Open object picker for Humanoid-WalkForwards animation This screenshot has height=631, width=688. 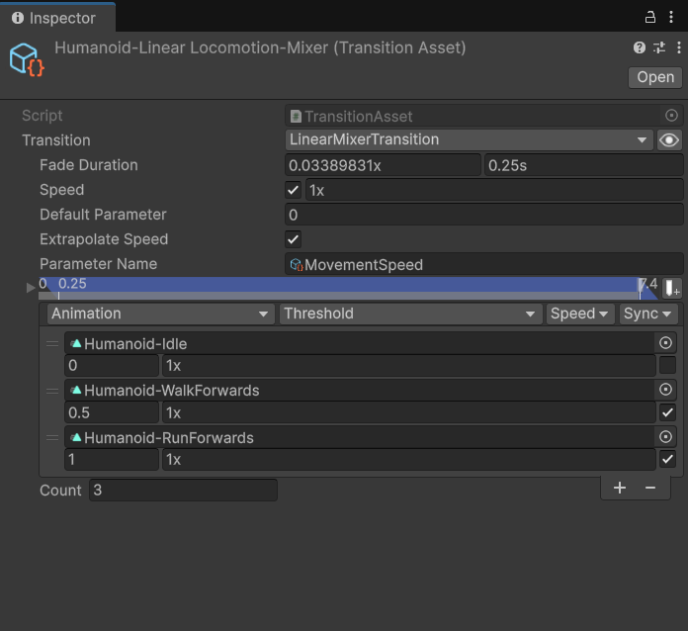665,390
